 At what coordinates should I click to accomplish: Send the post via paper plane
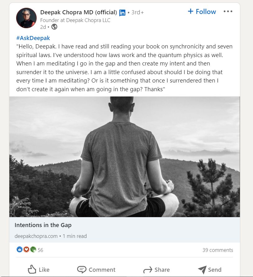[x=210, y=269]
